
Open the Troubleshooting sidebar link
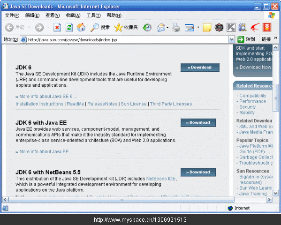point(256,163)
